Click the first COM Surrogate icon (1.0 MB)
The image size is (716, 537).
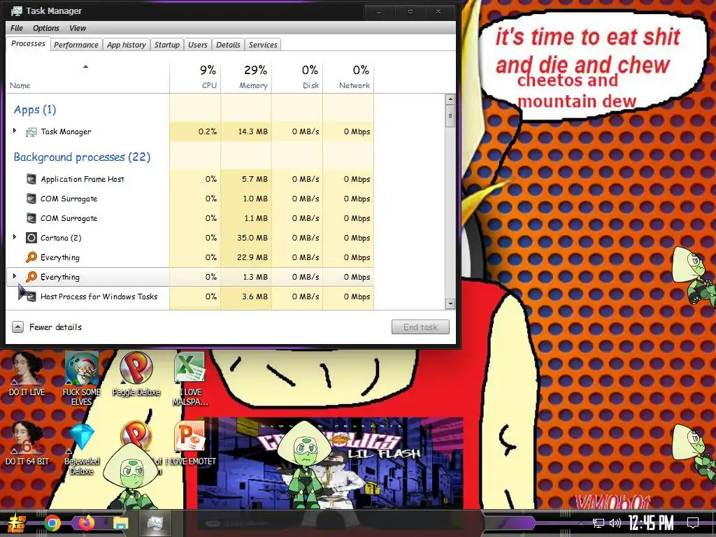click(x=31, y=199)
